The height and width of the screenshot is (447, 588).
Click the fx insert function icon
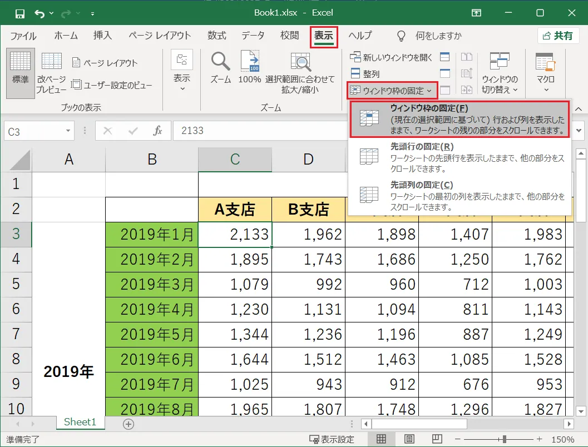click(157, 131)
